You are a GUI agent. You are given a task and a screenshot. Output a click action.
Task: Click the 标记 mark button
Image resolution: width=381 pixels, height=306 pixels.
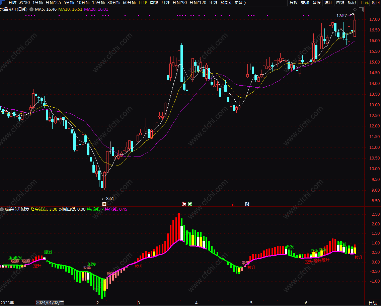point(352,3)
